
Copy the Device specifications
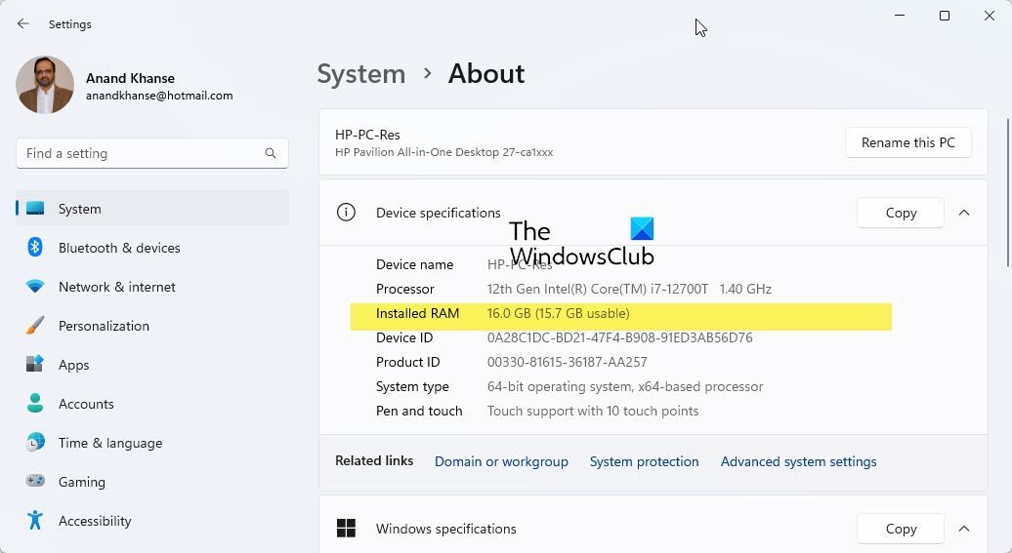900,213
